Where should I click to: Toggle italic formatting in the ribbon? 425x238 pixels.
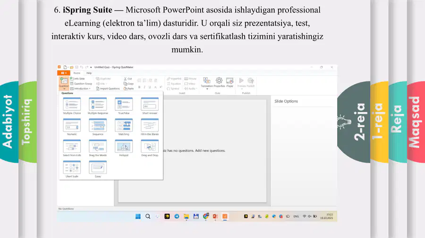click(144, 87)
